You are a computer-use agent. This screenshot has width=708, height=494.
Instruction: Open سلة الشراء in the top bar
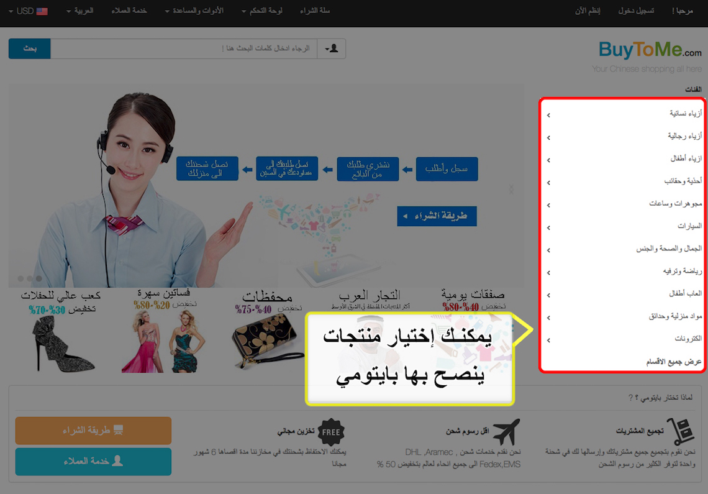tap(316, 11)
